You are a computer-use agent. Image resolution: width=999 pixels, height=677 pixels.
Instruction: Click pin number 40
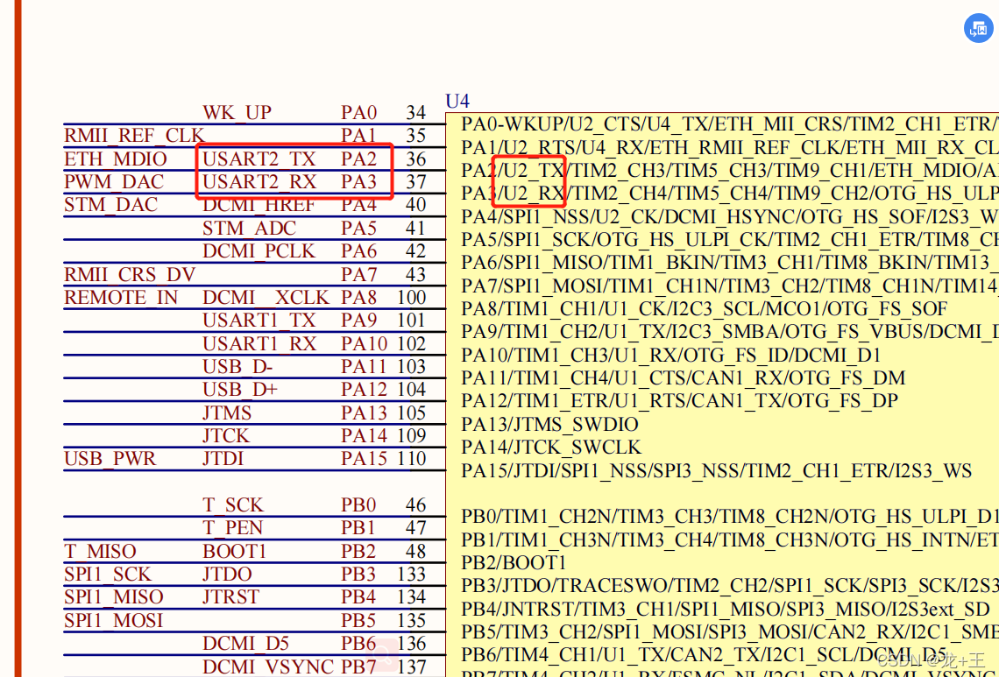(x=415, y=205)
